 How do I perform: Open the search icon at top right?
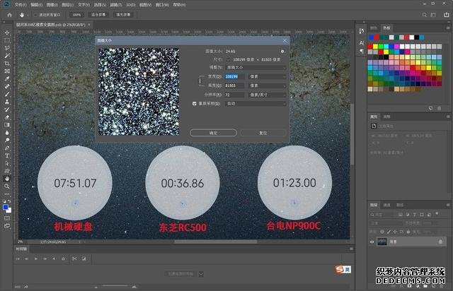click(425, 15)
